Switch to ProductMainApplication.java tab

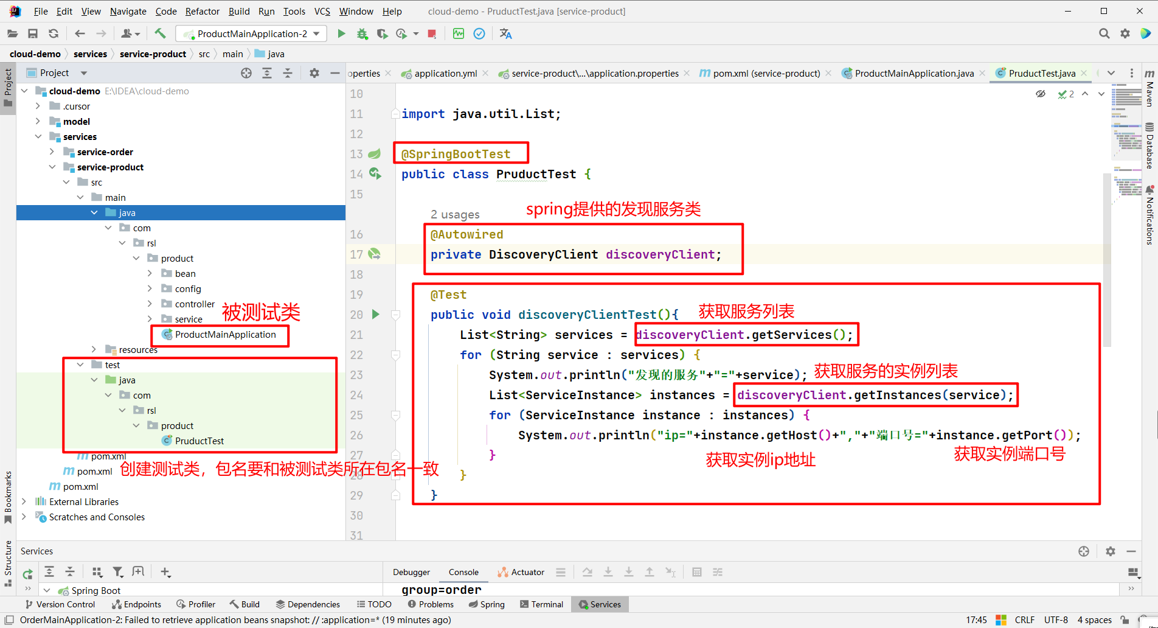(914, 74)
